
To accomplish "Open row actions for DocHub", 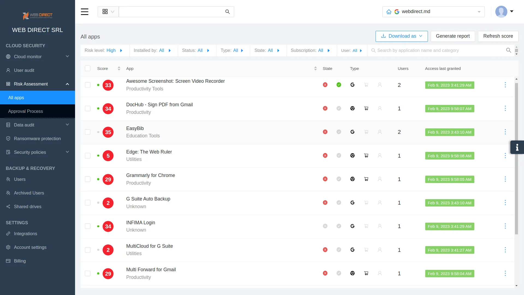I will coord(505,108).
